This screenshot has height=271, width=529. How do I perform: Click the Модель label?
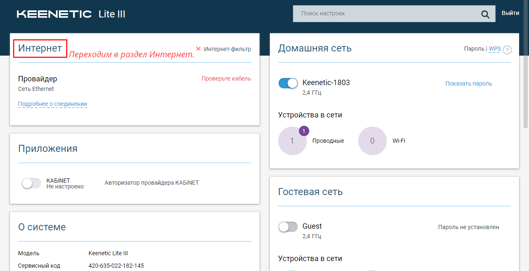click(x=29, y=253)
